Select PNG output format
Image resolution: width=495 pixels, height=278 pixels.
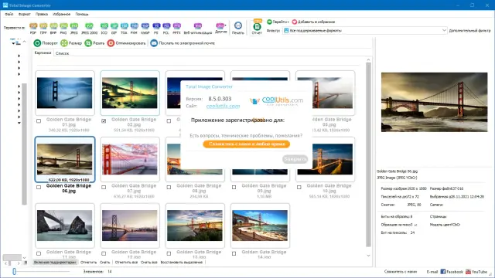tap(63, 28)
